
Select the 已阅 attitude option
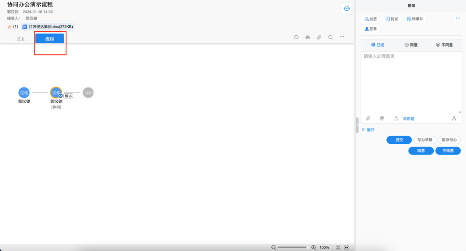point(378,45)
